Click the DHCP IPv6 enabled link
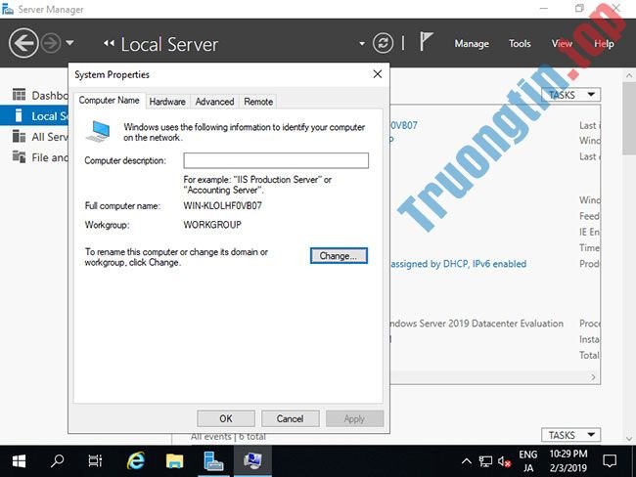The height and width of the screenshot is (477, 636). click(458, 264)
